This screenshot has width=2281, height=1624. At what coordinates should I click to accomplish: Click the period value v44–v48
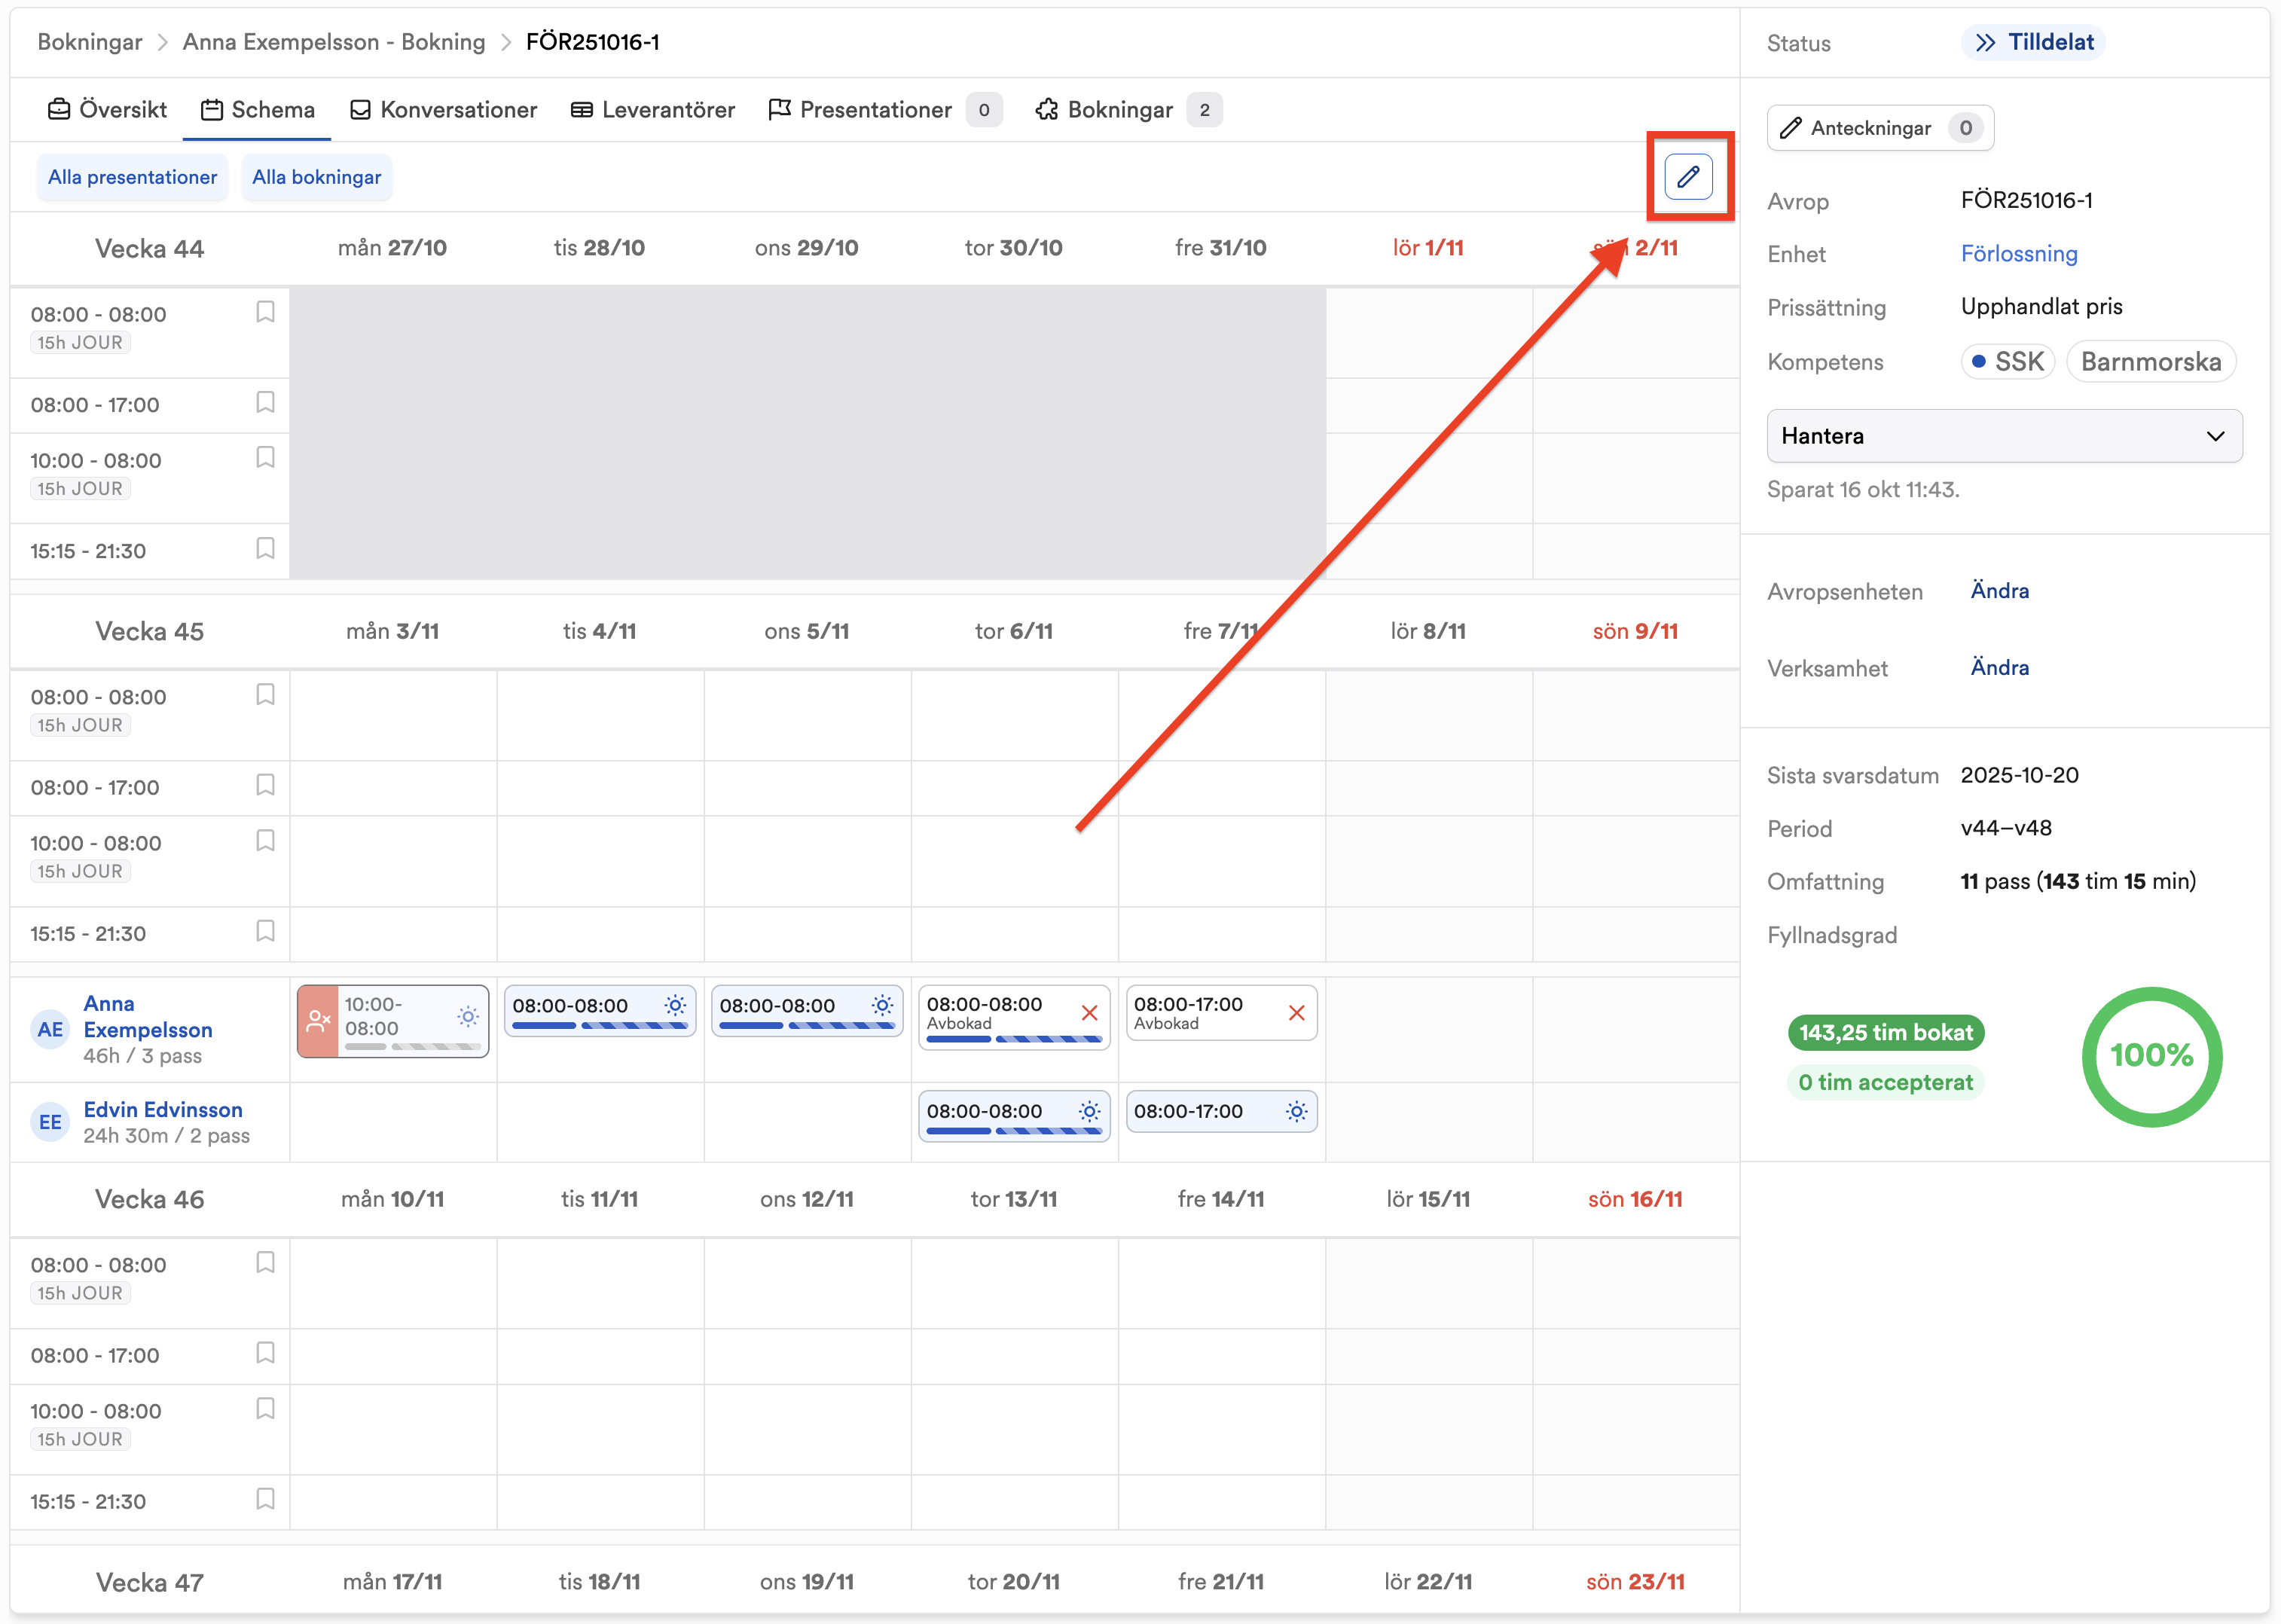click(2006, 828)
